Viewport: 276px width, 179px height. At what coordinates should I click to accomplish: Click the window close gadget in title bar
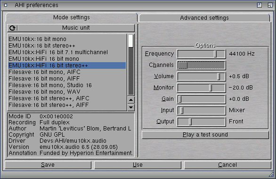(6, 5)
